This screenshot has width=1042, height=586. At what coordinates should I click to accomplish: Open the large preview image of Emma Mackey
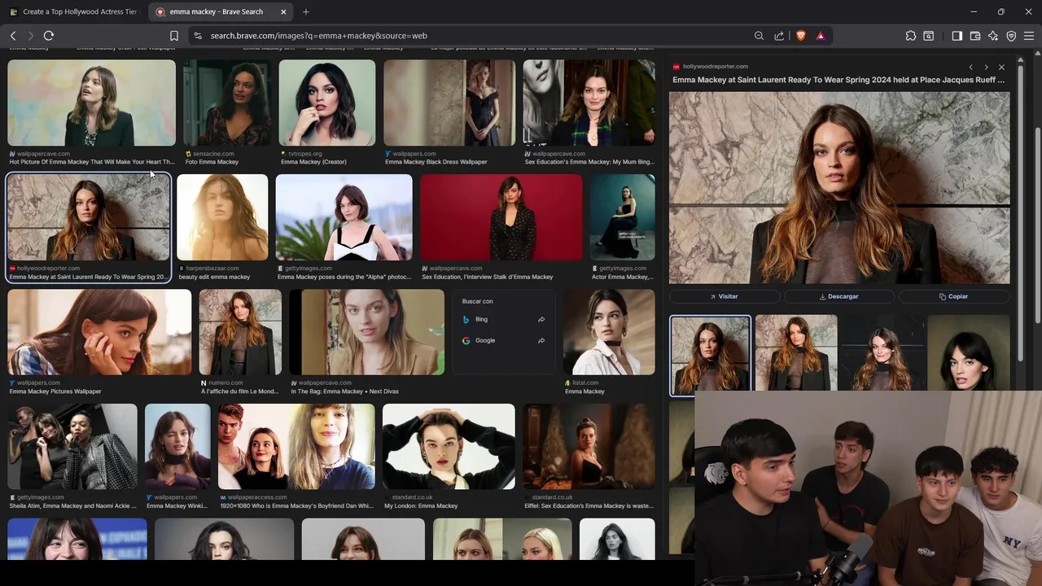[x=839, y=187]
